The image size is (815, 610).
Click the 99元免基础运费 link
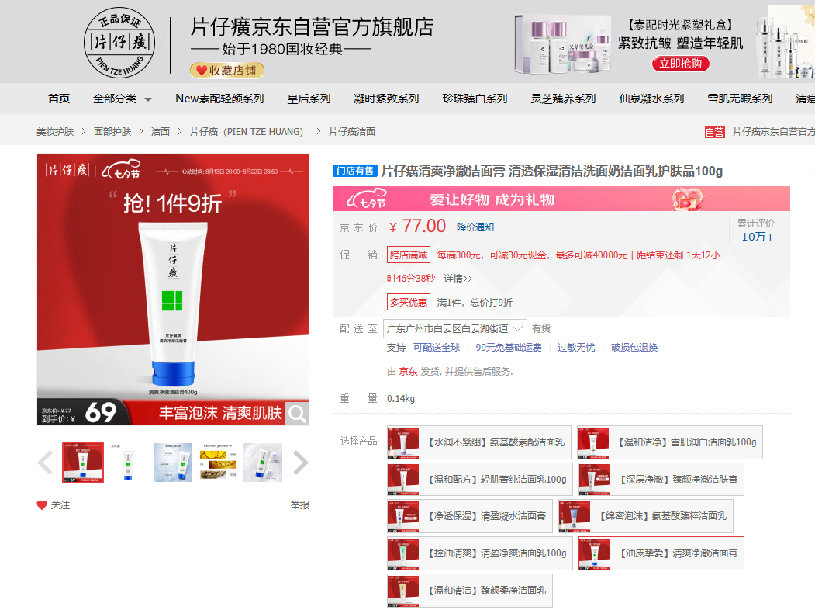[509, 348]
